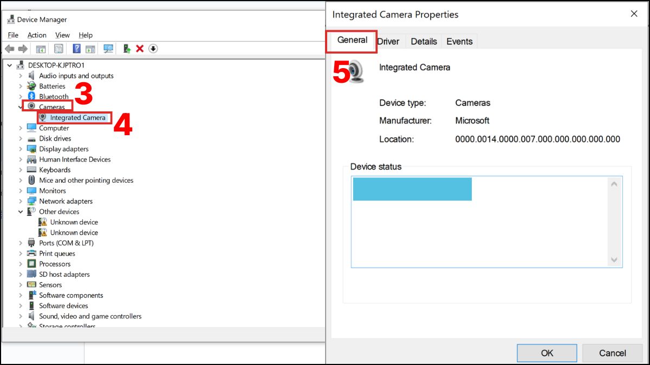
Task: Switch to the Driver tab
Action: [388, 42]
